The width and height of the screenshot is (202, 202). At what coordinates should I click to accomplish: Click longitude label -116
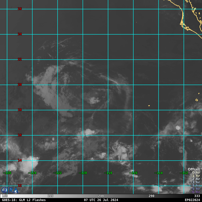(x=133, y=173)
